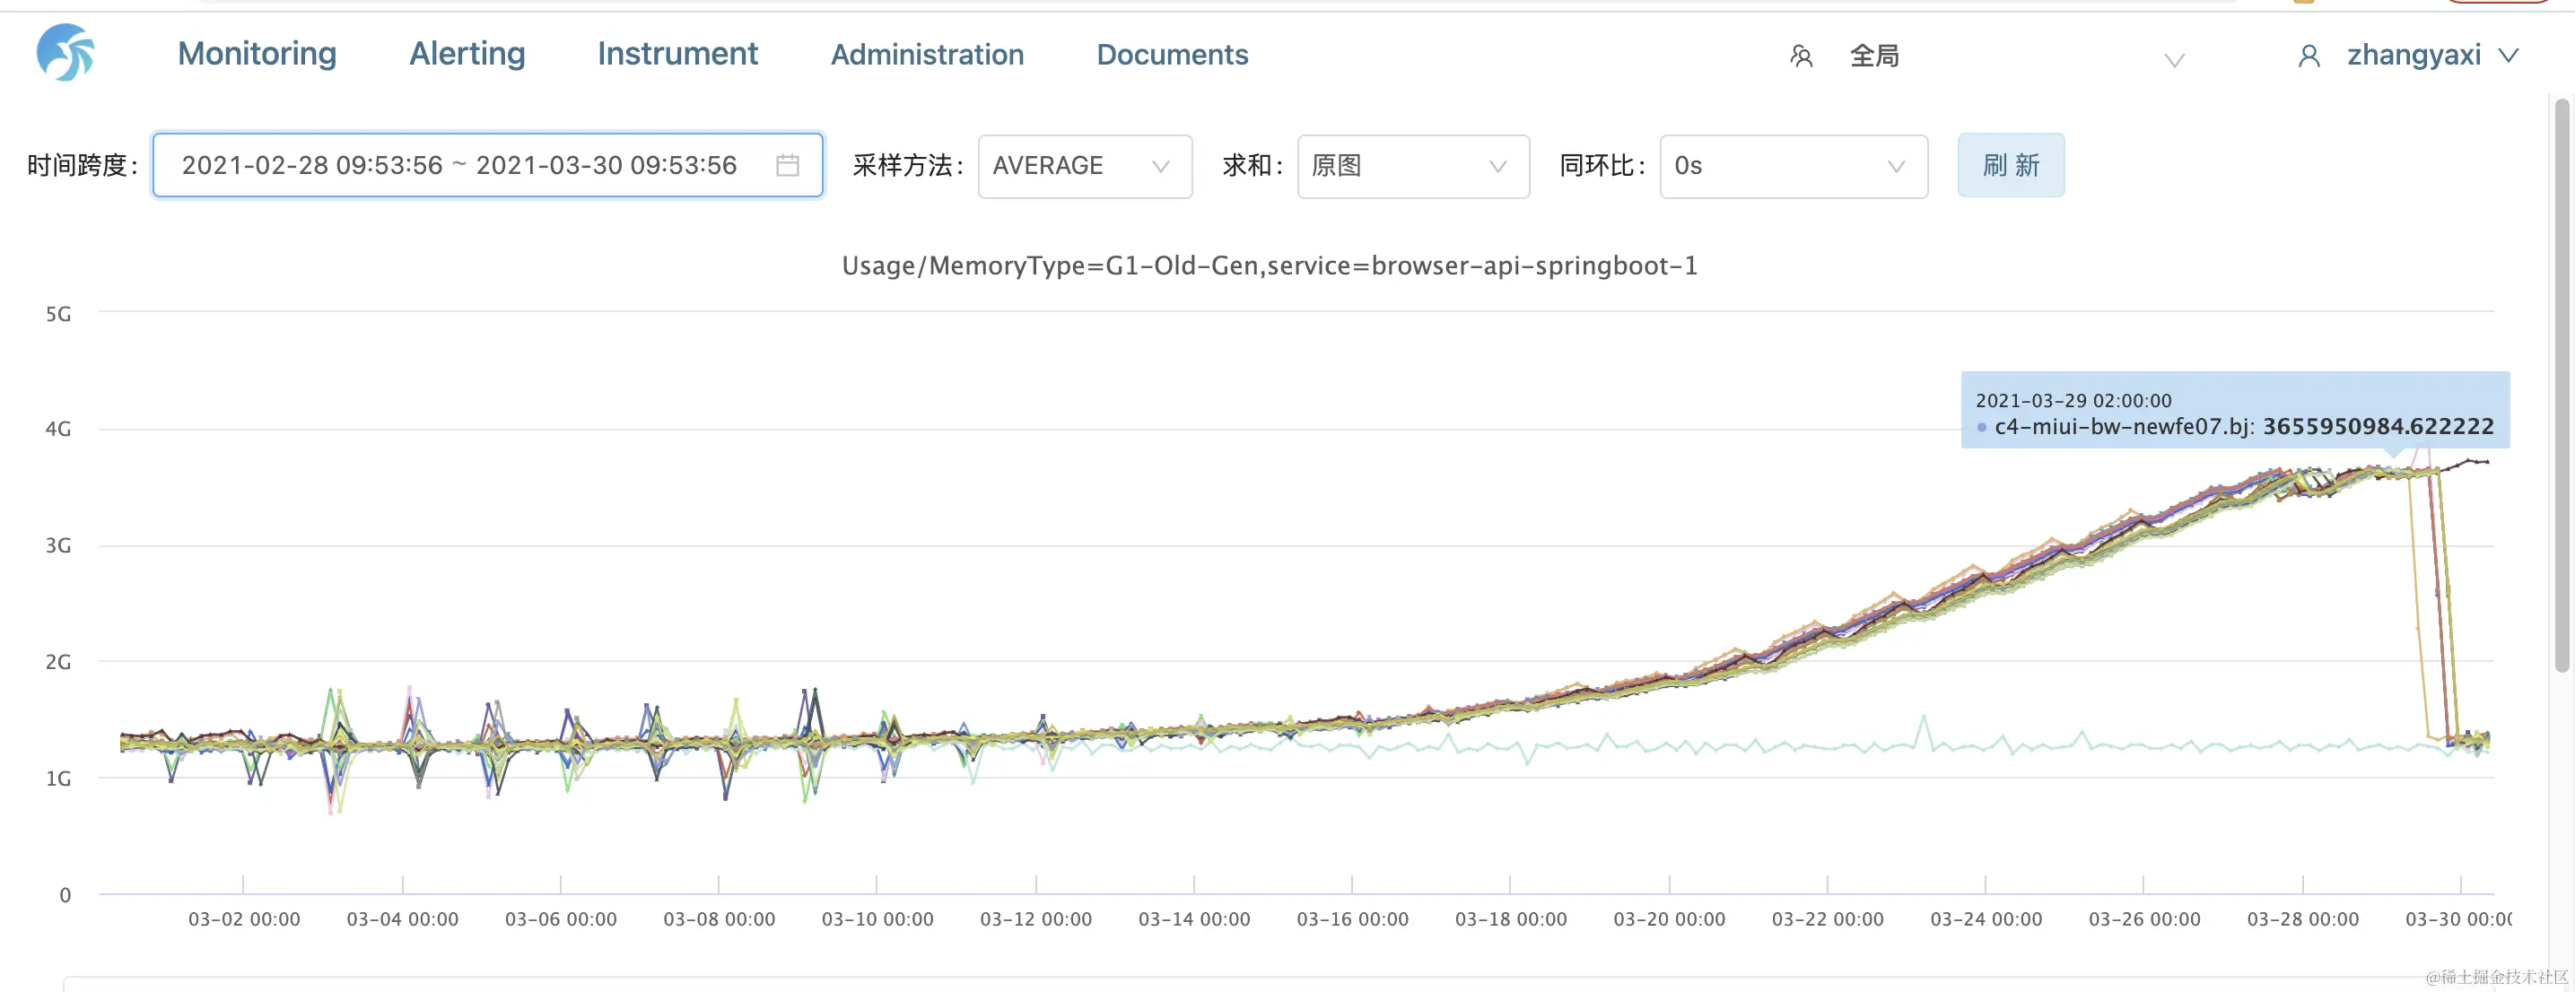Open the Documents link
This screenshot has width=2575, height=992.
[x=1172, y=55]
